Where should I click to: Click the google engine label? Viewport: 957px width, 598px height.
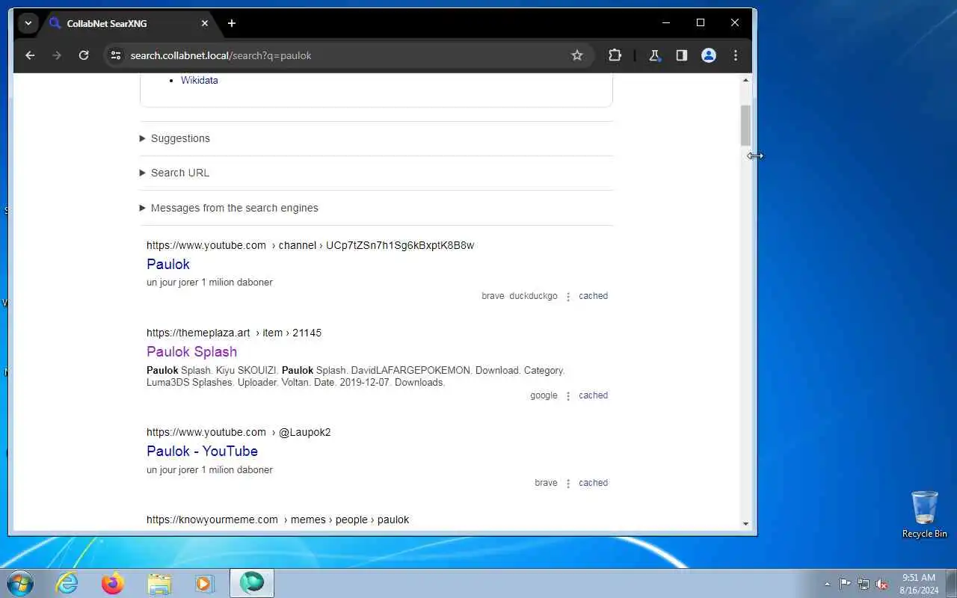(544, 395)
